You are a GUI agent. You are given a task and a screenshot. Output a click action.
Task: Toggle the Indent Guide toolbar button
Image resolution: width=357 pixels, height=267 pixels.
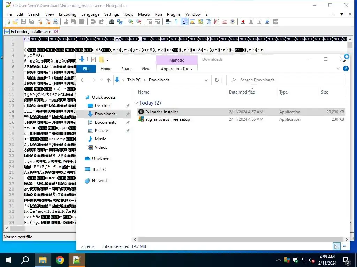click(x=185, y=22)
